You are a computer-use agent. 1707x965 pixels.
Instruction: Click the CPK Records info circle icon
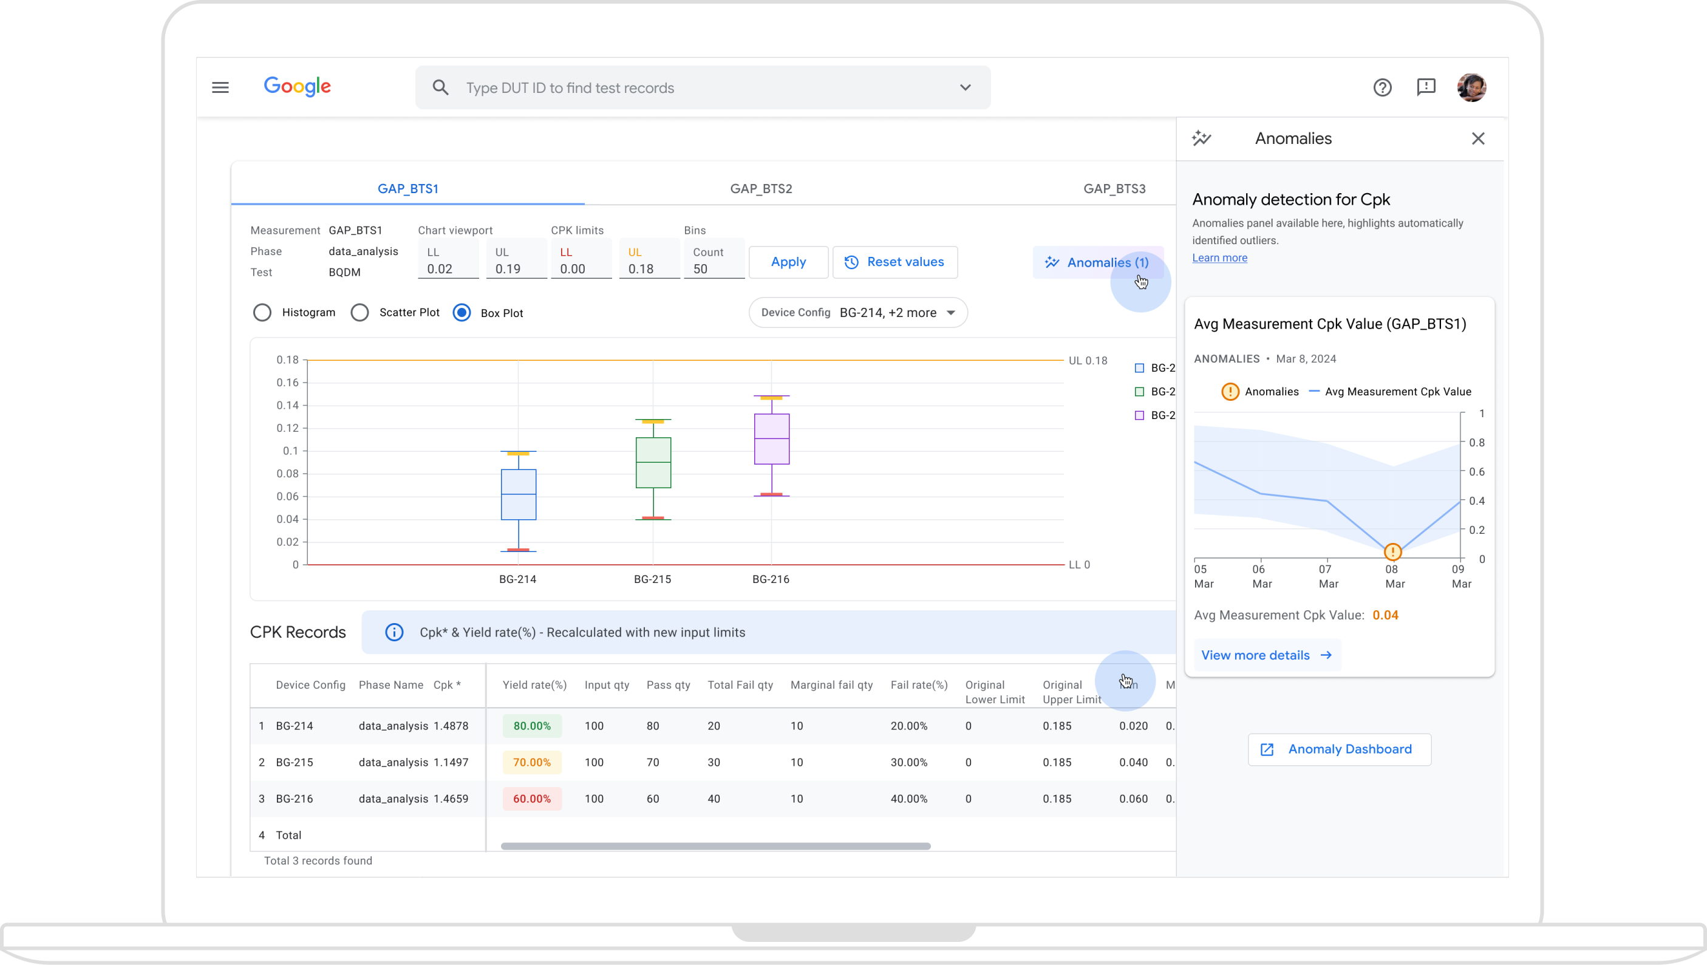pos(395,632)
